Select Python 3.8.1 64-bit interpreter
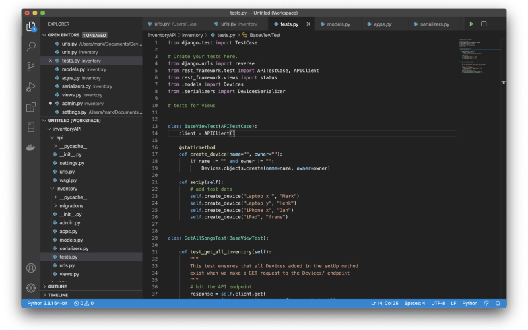Viewport: 528px width, 330px height. pos(47,304)
